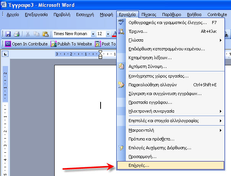Select the Προσαρμογή menu entry

171,157
